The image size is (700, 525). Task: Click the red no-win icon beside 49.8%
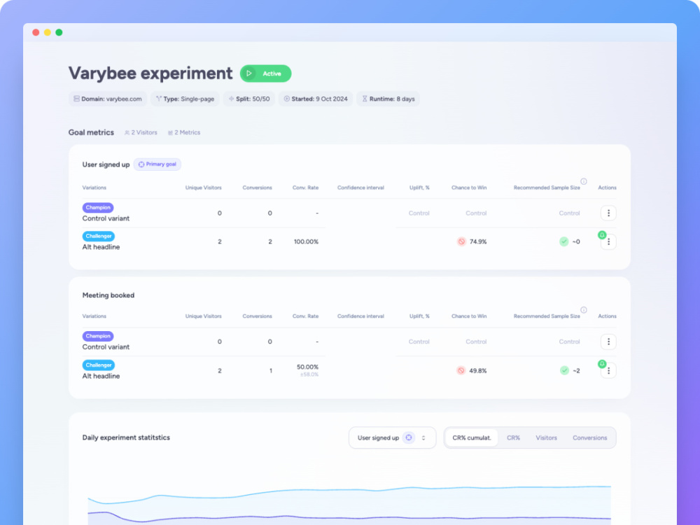pos(461,370)
